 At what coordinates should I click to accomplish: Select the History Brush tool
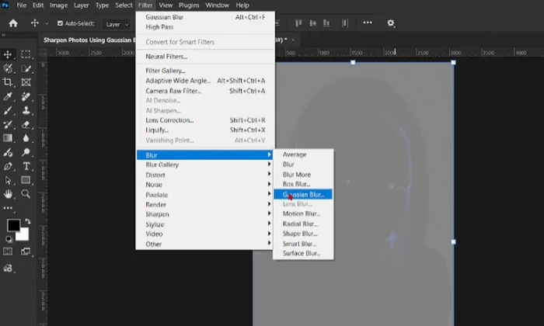[x=7, y=124]
